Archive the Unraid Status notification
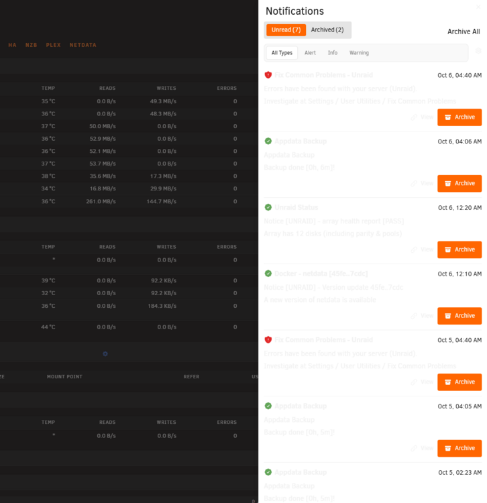 [x=459, y=249]
